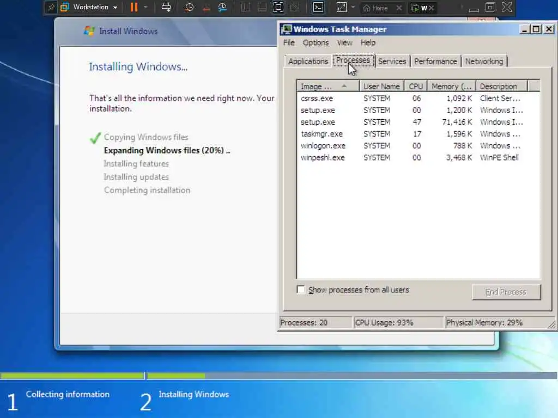Click the Installing Windows progress bar
The height and width of the screenshot is (418, 558).
click(x=353, y=376)
